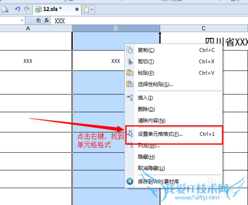
Task: Select Save to WPS library (保存到WPS素材库)
Action: (174, 182)
